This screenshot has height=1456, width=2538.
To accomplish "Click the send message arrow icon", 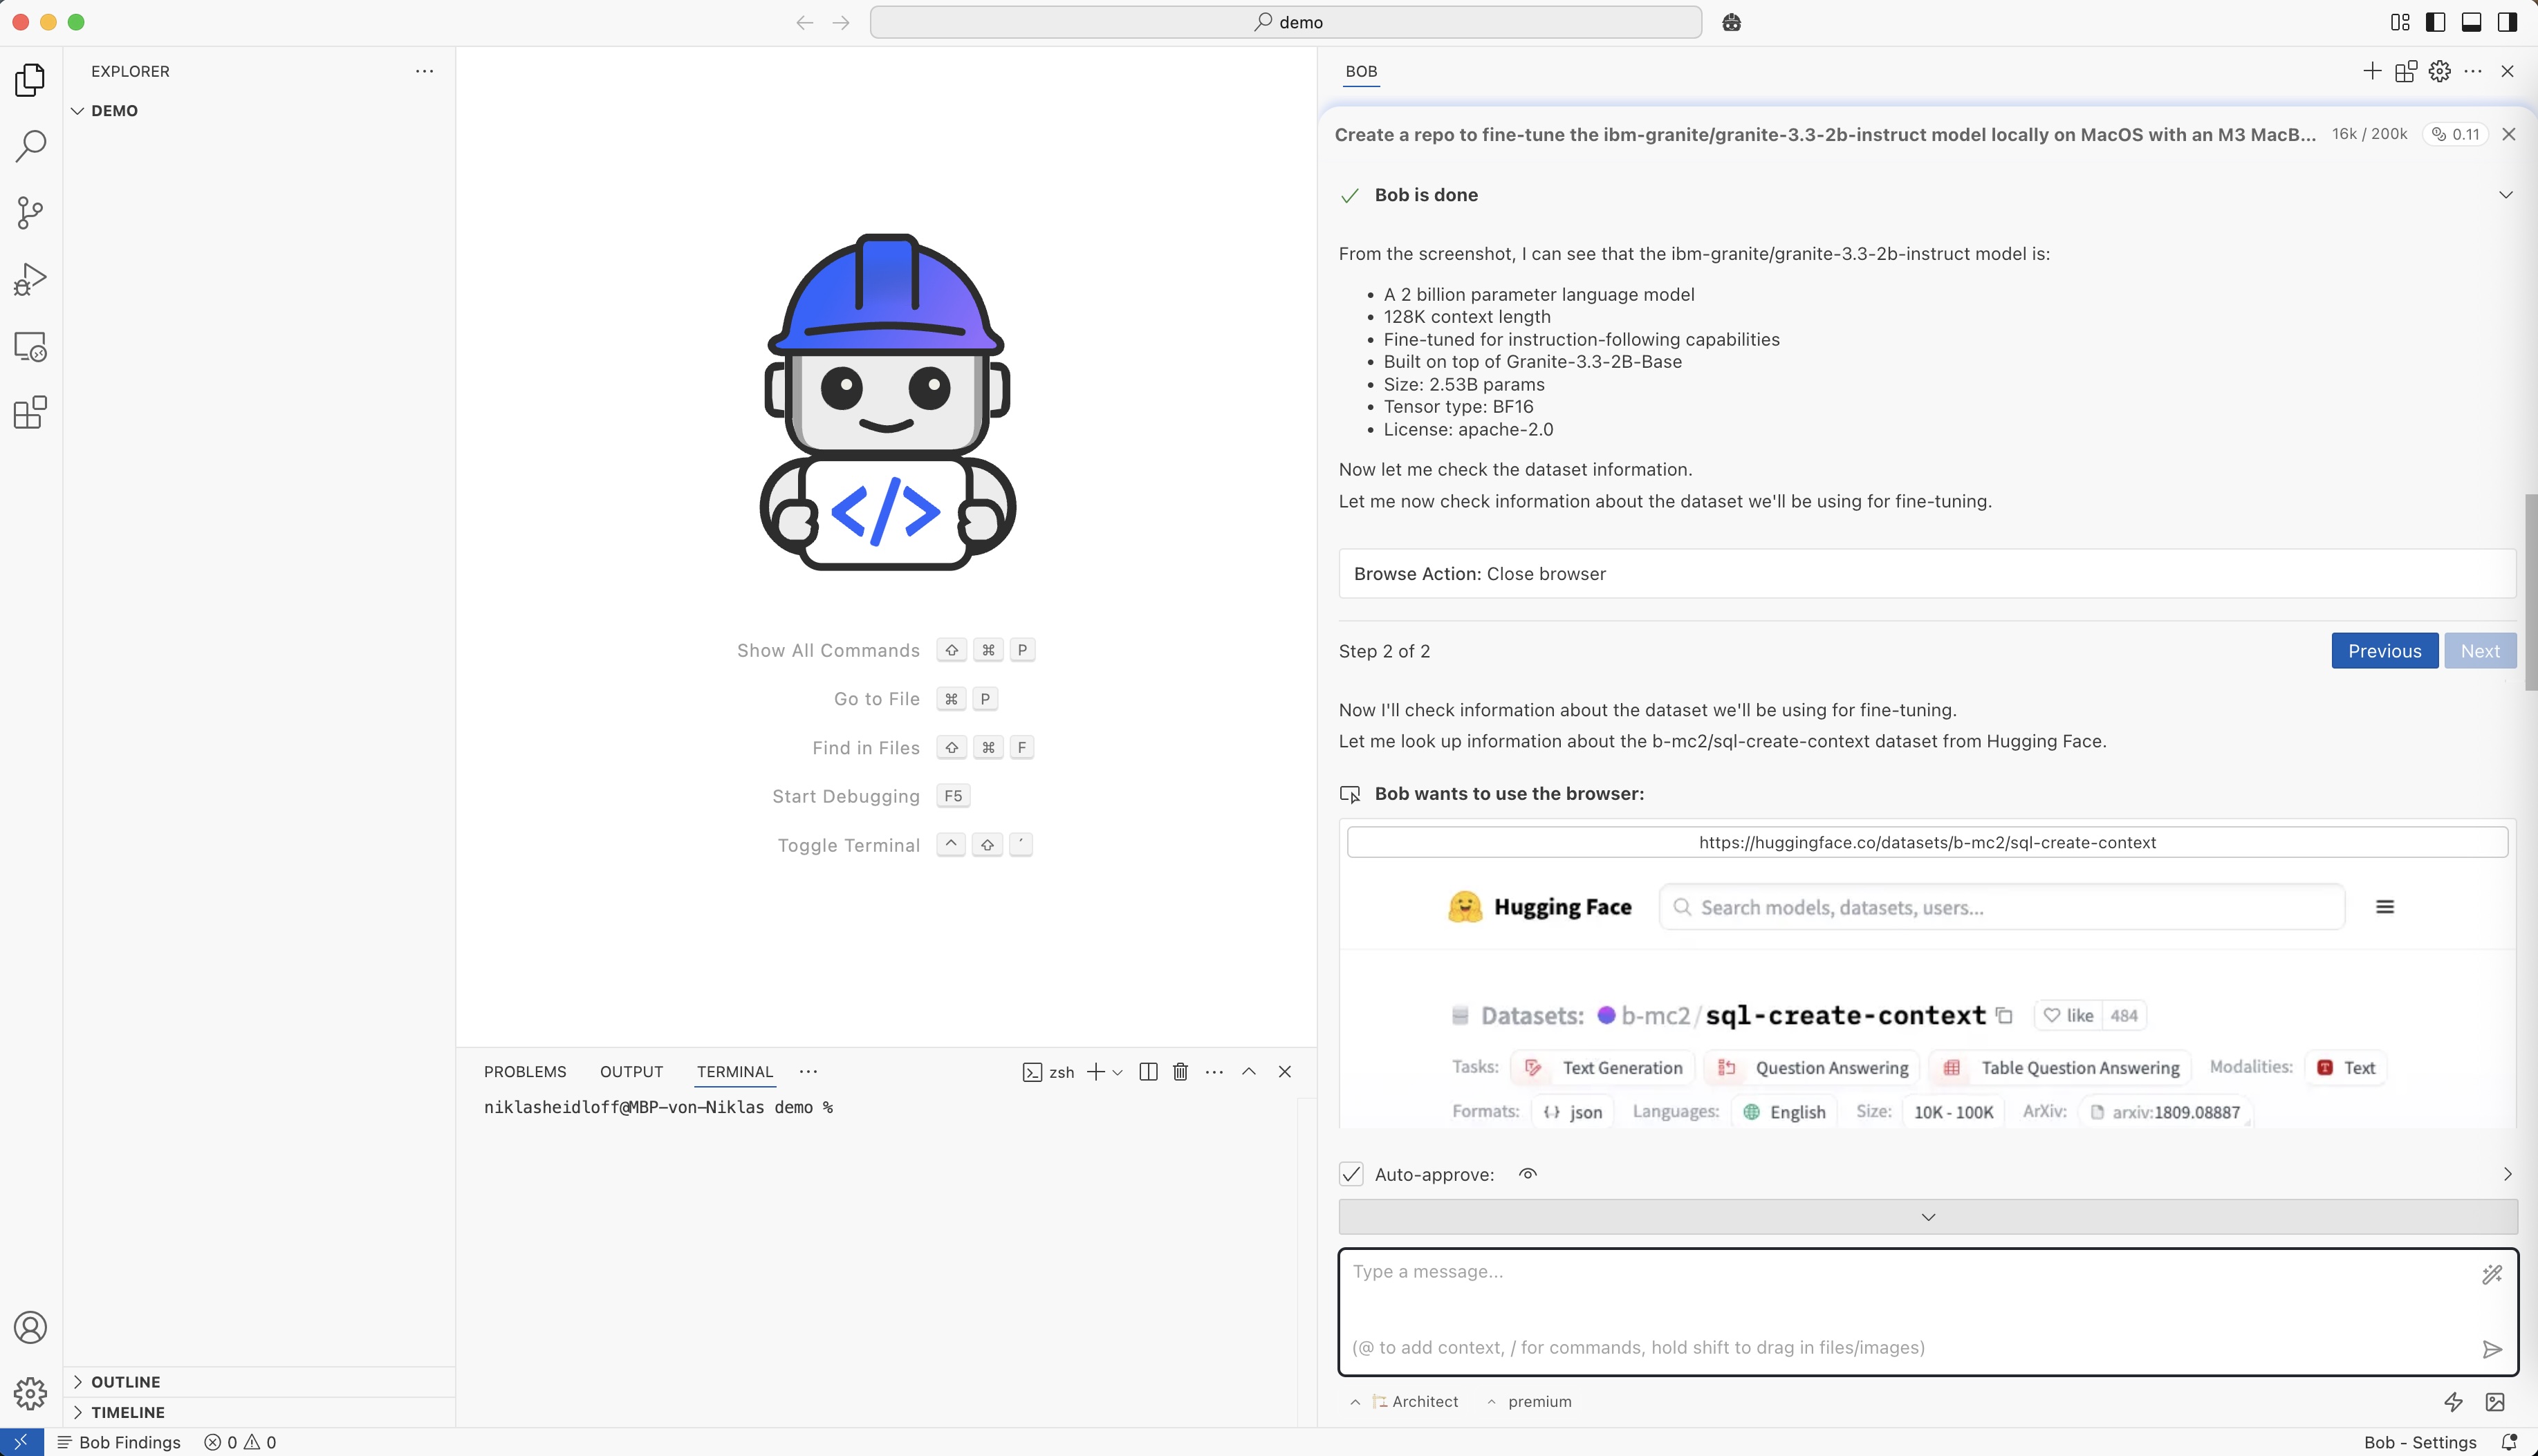I will pos(2492,1349).
